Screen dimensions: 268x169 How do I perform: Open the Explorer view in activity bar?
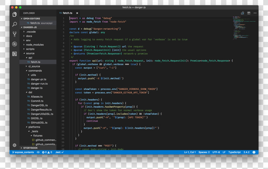pyautogui.click(x=15, y=14)
